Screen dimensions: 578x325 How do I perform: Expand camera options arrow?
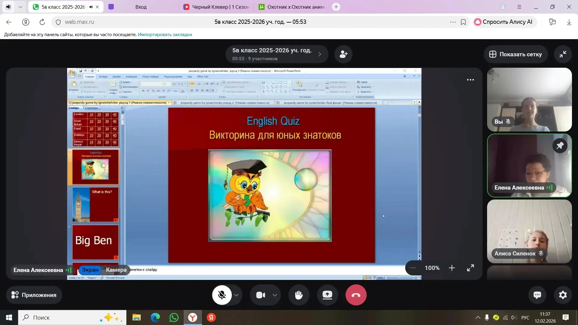point(275,295)
